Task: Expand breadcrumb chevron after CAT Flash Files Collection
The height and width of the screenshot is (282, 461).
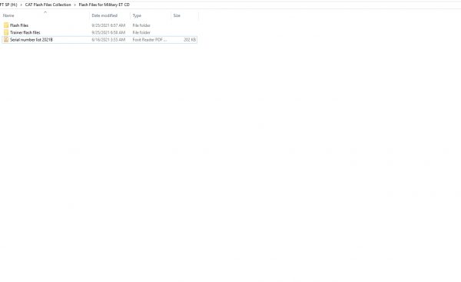Action: 75,5
